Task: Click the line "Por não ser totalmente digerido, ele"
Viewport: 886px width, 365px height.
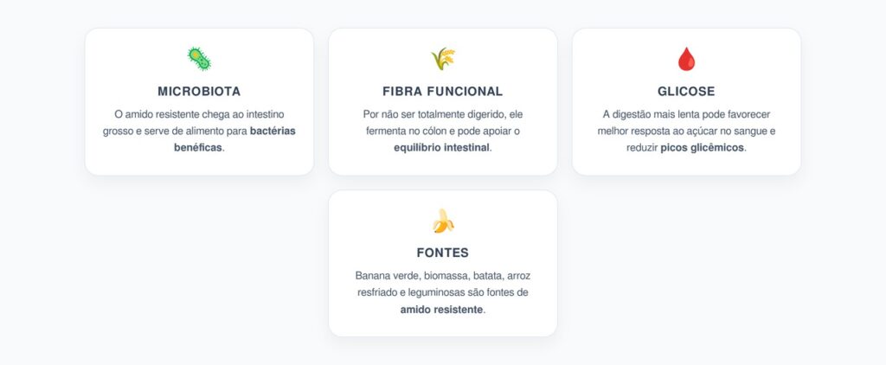Action: tap(442, 114)
